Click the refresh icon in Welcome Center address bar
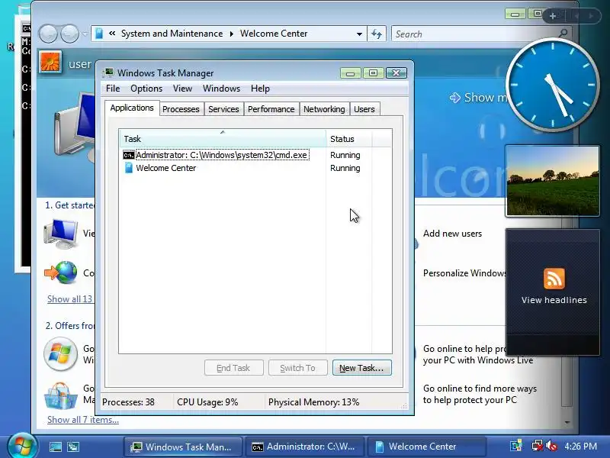 coord(376,34)
